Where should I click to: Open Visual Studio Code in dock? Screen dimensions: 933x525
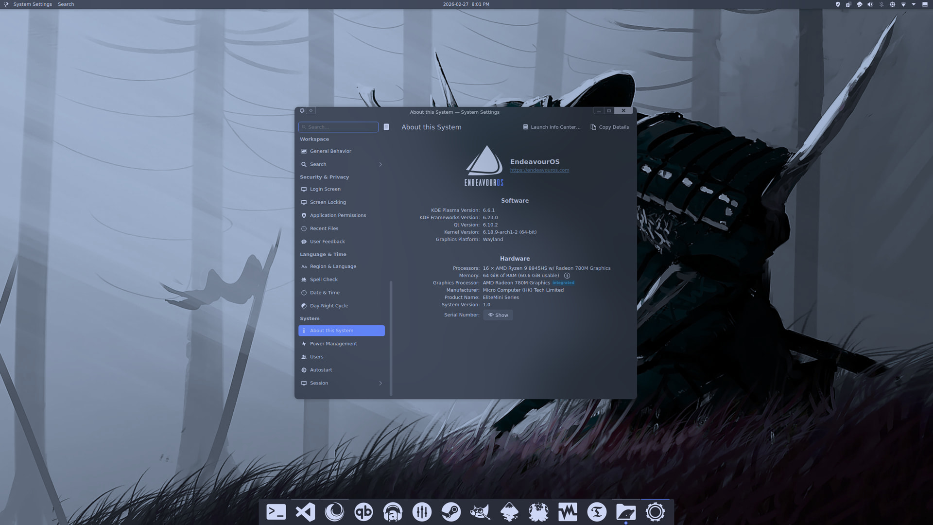[305, 512]
